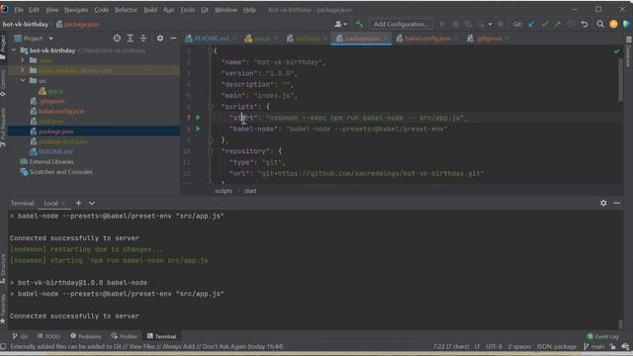The image size is (633, 356).
Task: Click the Debug bug icon in toolbar
Action: pyautogui.click(x=455, y=24)
